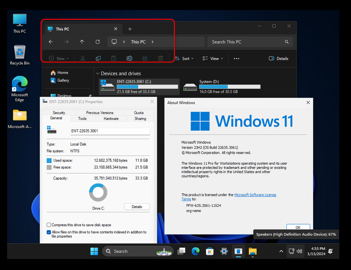Click the Cut scissors icon
This screenshot has width=351, height=270.
(x=83, y=59)
